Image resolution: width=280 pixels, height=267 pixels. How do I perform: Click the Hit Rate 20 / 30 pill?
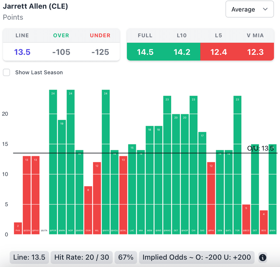click(81, 257)
